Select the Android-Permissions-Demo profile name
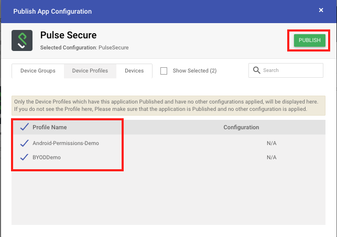This screenshot has width=337, height=237. click(x=66, y=143)
